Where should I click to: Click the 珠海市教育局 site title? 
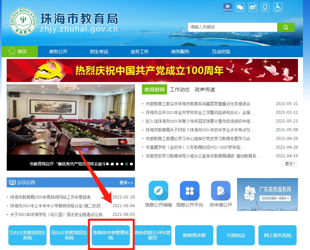79,19
